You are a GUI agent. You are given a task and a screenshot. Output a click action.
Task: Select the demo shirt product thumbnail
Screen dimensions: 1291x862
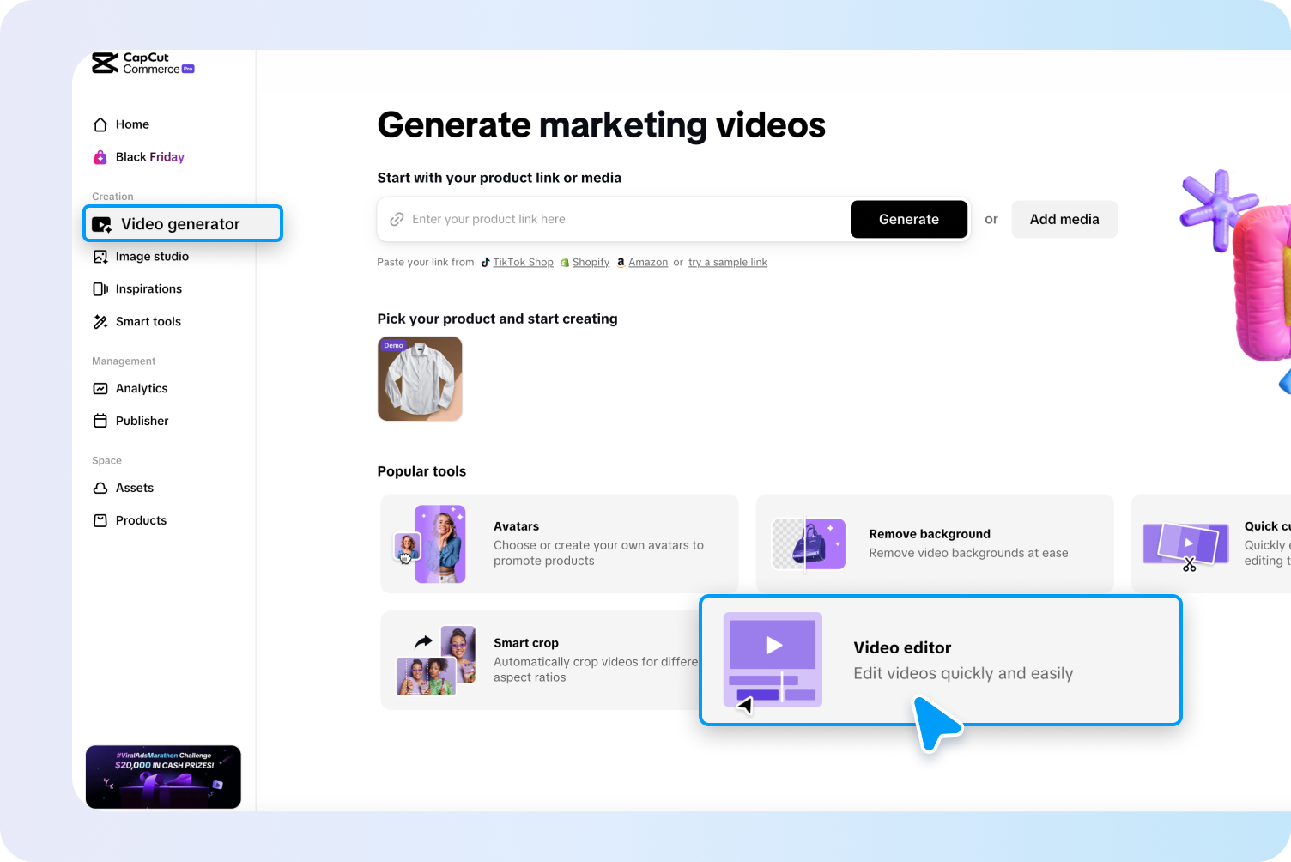420,379
